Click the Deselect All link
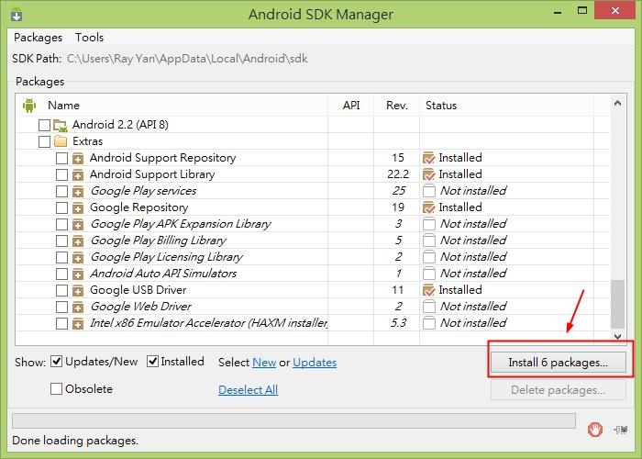This screenshot has height=459, width=642. 249,390
